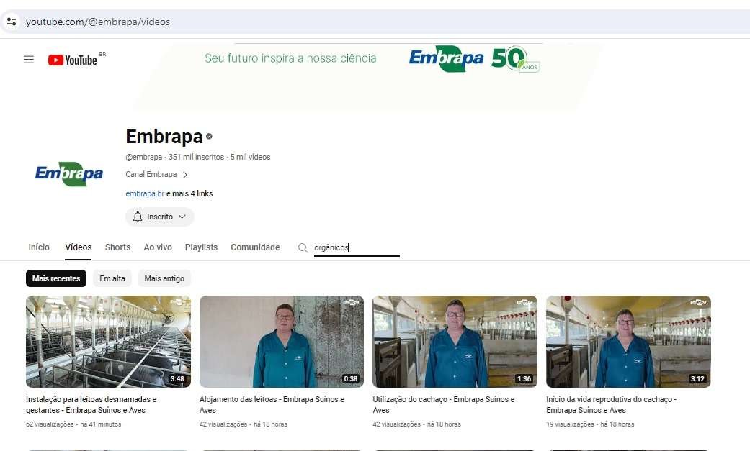Select the Mais antigo filter chip
750x451 pixels.
tap(164, 278)
